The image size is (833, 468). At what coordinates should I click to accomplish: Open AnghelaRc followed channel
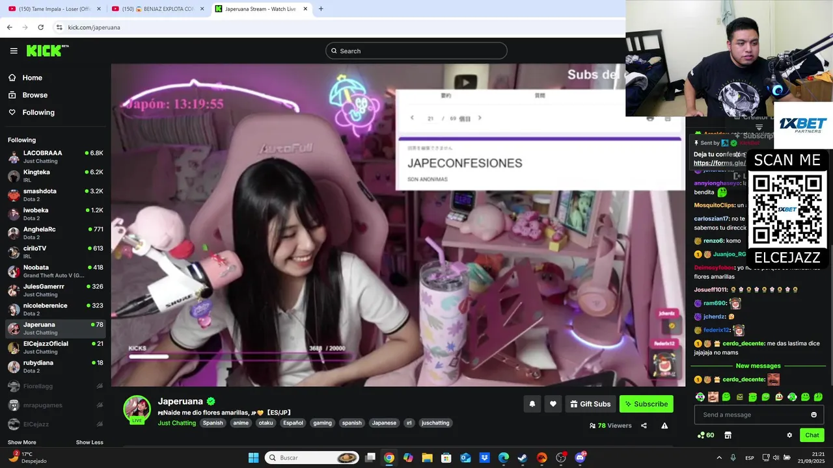55,233
